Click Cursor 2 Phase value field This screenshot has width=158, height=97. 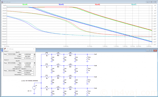click(27, 65)
